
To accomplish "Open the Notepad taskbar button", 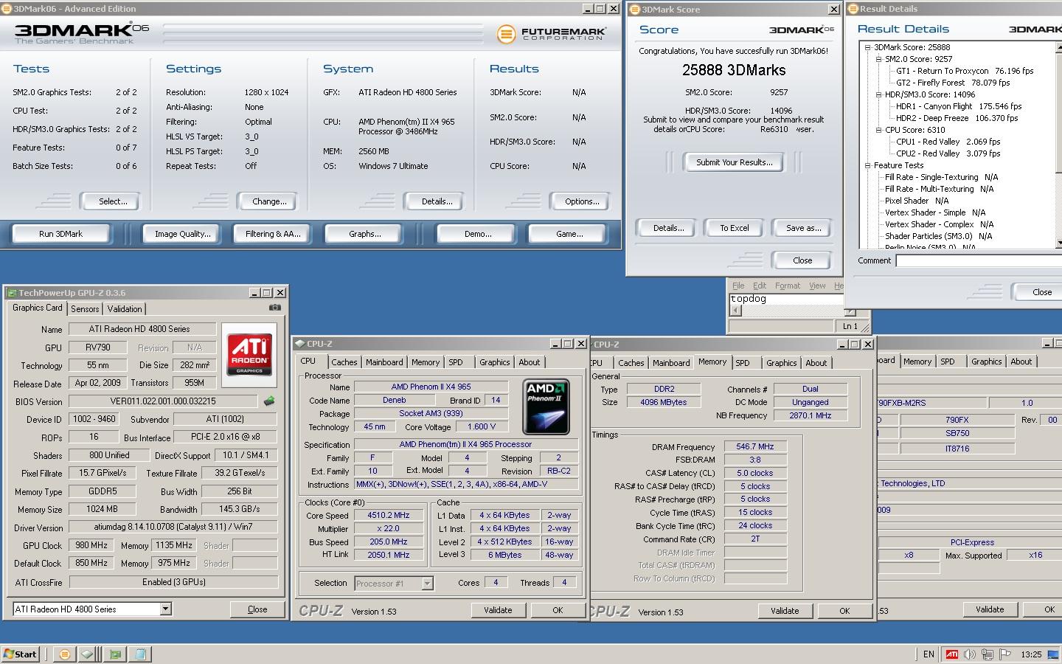I will [x=140, y=654].
